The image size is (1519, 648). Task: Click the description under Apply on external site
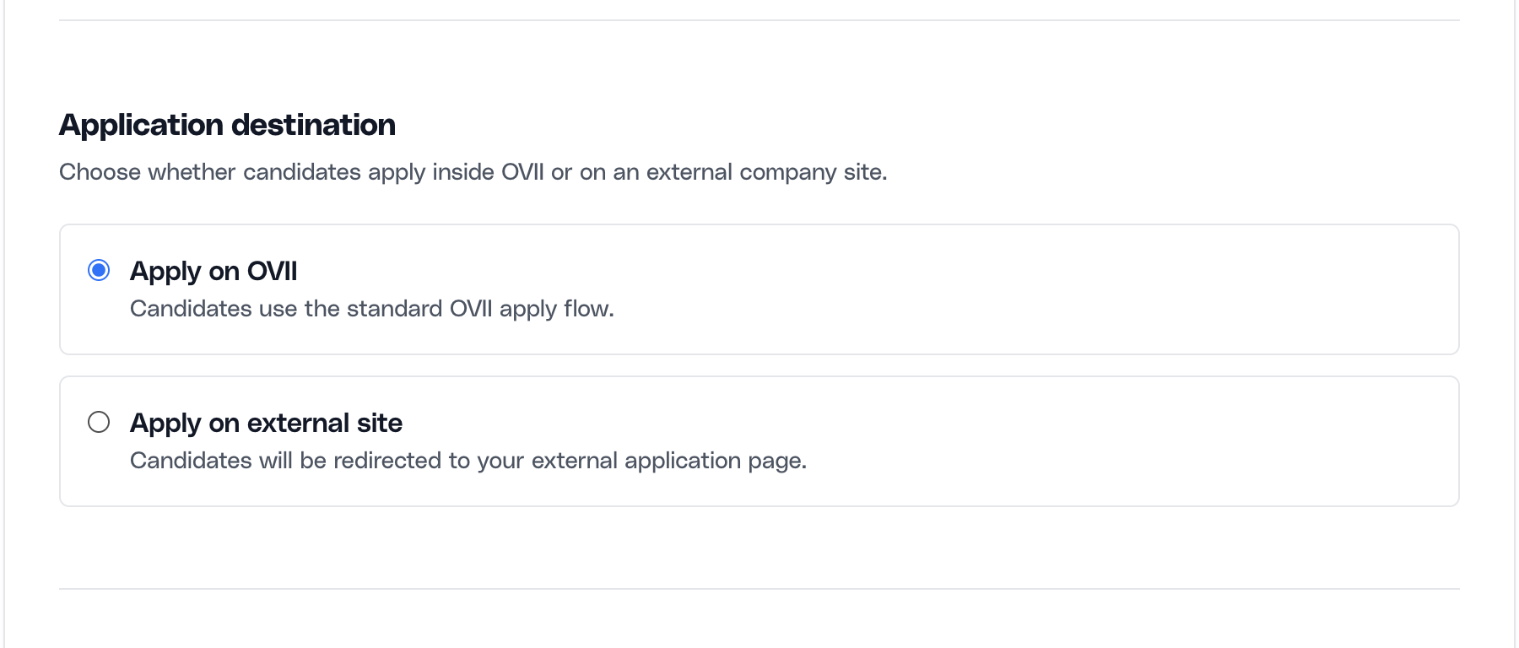468,460
